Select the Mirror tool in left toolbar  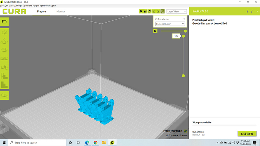pyautogui.click(x=4, y=59)
